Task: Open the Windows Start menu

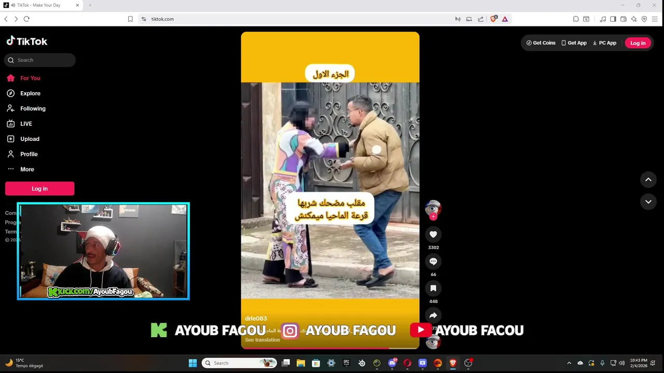Action: tap(192, 363)
